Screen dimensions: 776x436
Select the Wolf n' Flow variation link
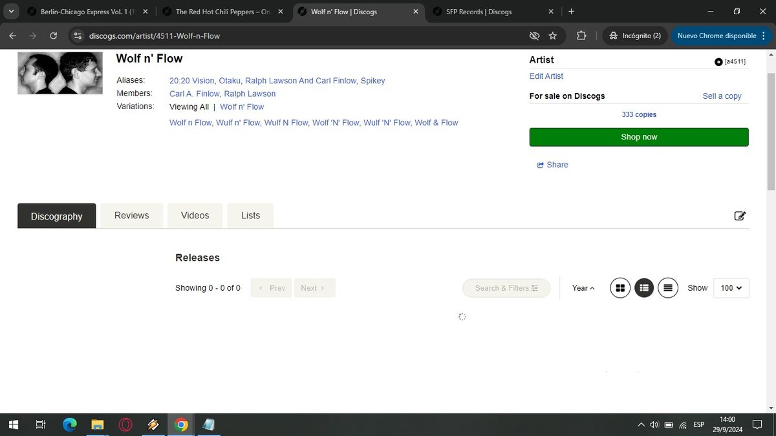point(242,107)
